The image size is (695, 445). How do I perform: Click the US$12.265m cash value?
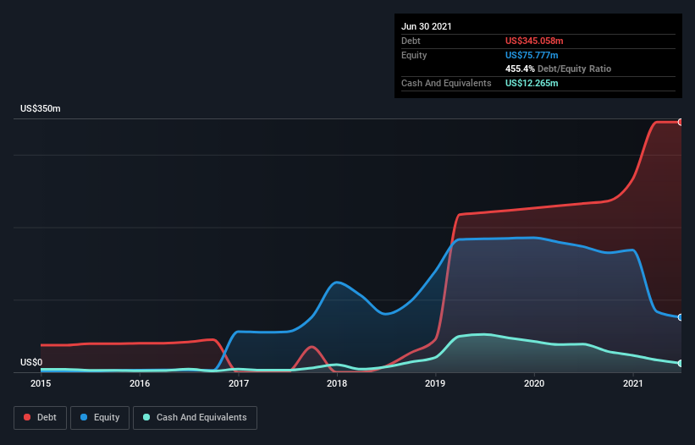[532, 83]
